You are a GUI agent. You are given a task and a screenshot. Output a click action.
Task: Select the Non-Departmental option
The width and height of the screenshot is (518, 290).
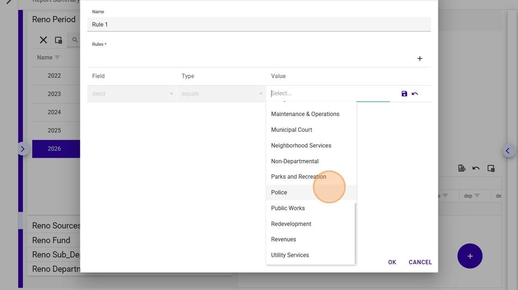tap(311, 161)
